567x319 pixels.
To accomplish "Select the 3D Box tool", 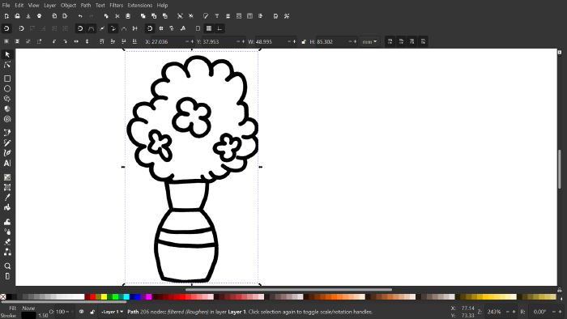I will pyautogui.click(x=7, y=108).
